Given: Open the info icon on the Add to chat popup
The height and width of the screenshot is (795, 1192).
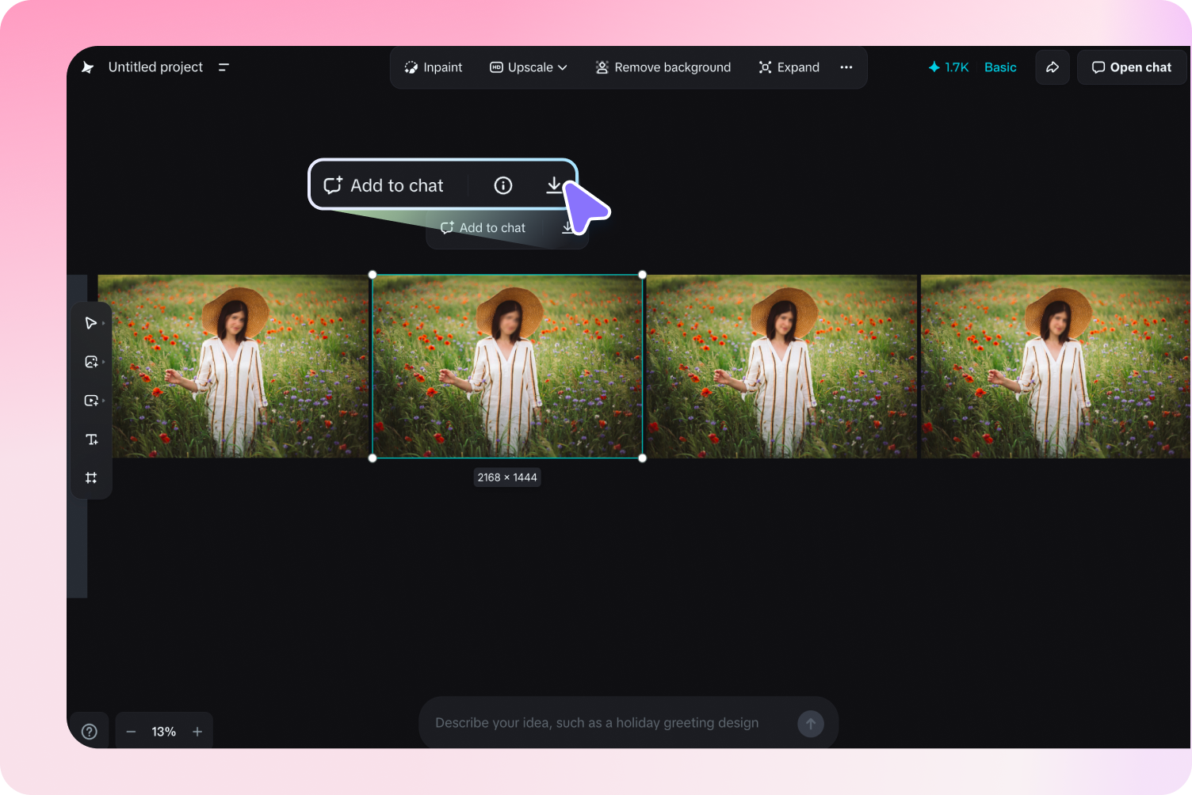Looking at the screenshot, I should 502,184.
